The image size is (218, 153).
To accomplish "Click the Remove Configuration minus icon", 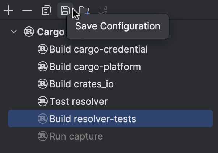I will click(x=27, y=10).
